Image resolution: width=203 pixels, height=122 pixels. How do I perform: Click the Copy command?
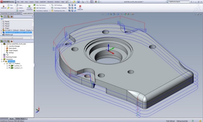coord(20,5)
